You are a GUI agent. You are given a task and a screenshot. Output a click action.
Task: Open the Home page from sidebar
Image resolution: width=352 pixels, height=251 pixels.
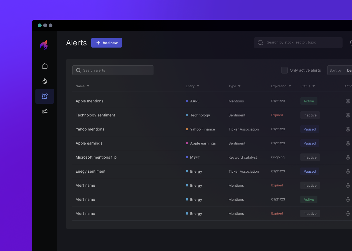tap(45, 66)
